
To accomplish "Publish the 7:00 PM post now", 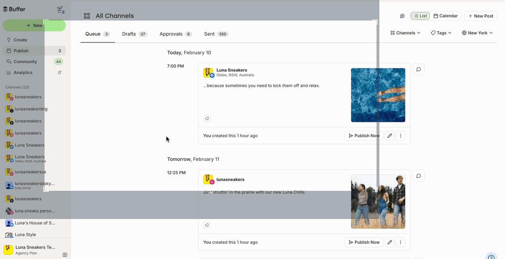I will click(x=364, y=136).
